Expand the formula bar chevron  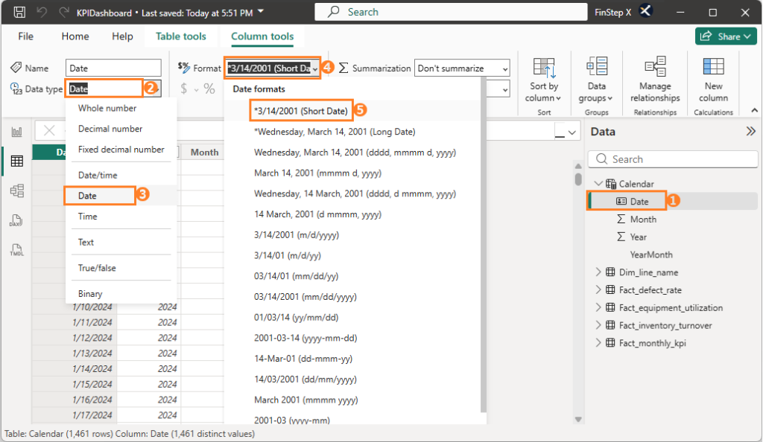[572, 132]
